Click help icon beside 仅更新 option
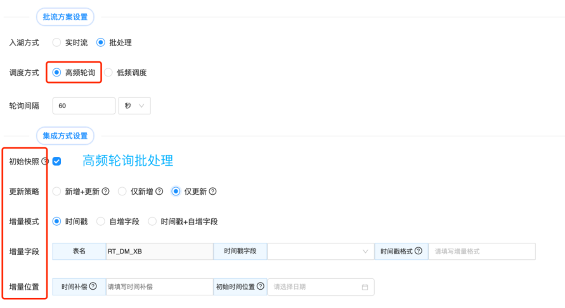The height and width of the screenshot is (308, 565). [x=213, y=192]
